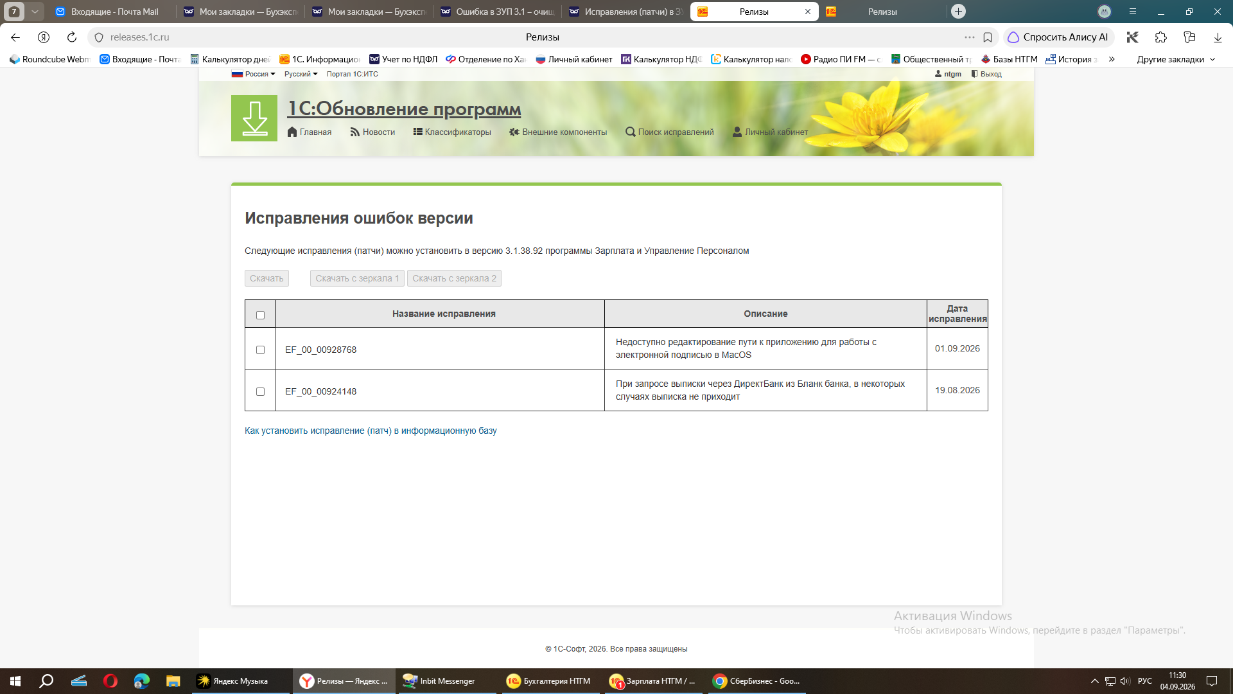
Task: Bookmark this page using the bookmark icon
Action: [x=988, y=37]
